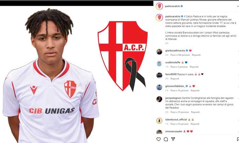Open likes count on giovannifabbian_'s comment
Screen dimensions: 239x143
coord(179,91)
